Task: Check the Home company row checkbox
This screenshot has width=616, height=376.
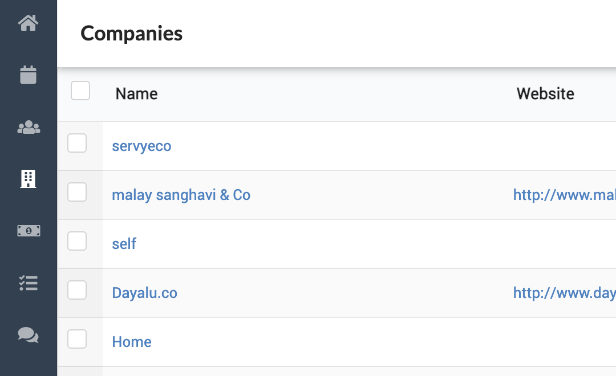Action: [77, 339]
